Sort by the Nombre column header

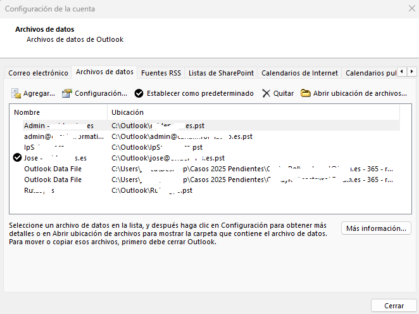58,112
